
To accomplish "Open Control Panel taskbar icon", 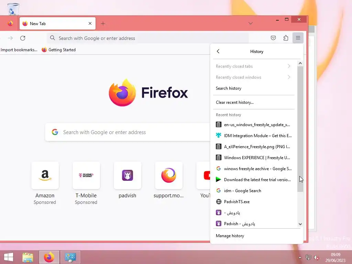I will pyautogui.click(x=70, y=257).
